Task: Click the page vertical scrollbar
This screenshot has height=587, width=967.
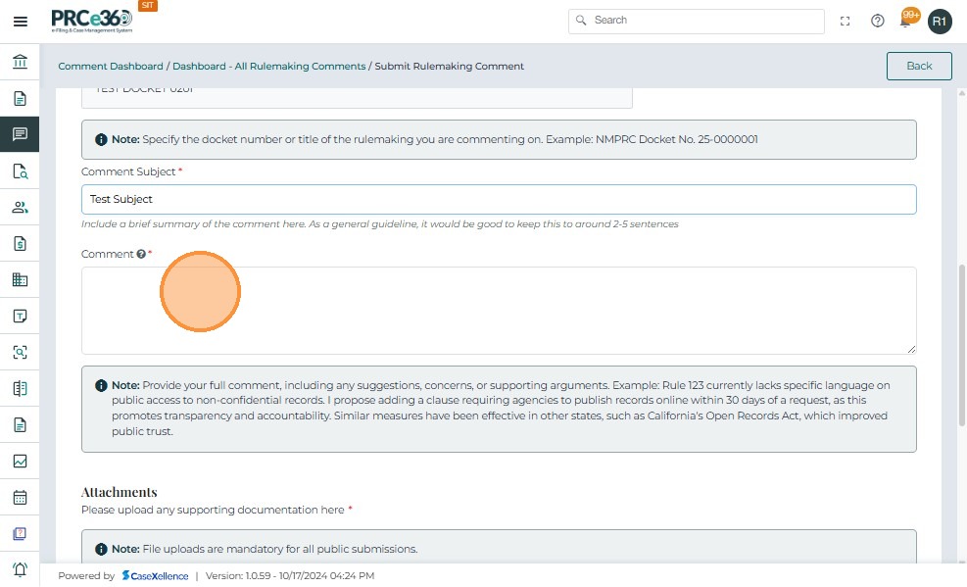Action: (x=961, y=343)
